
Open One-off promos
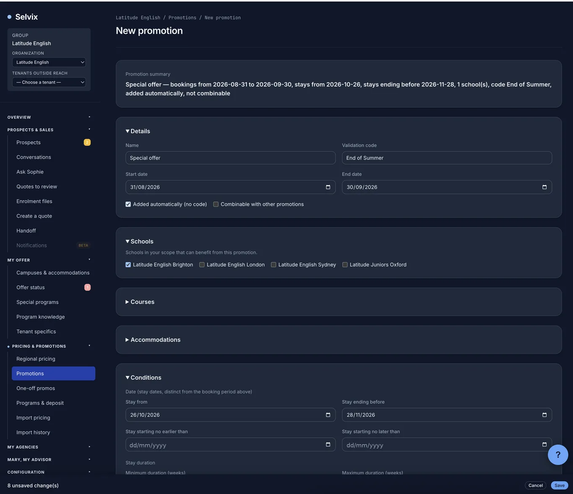tap(54, 388)
